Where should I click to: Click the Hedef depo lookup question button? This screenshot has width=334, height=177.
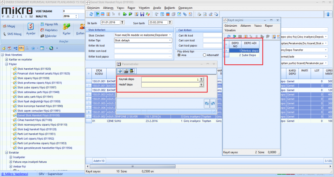click(201, 85)
